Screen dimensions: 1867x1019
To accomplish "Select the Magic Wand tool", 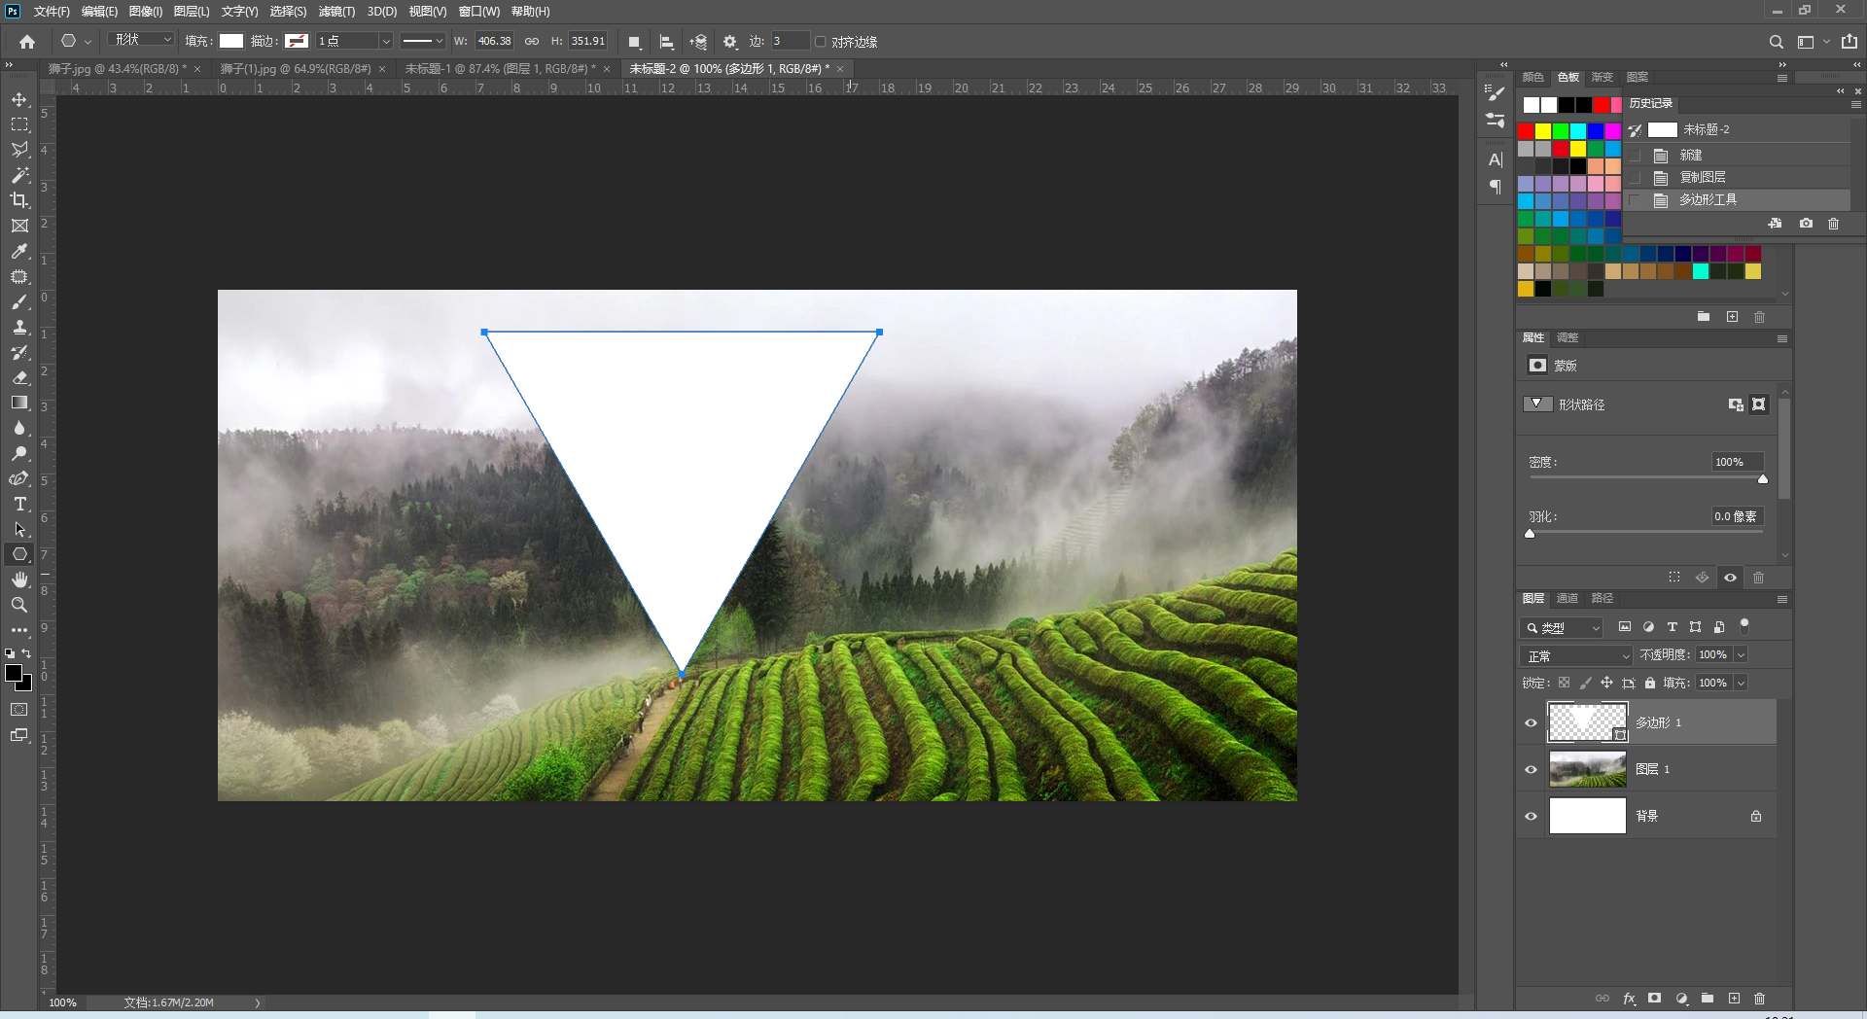I will [x=19, y=175].
